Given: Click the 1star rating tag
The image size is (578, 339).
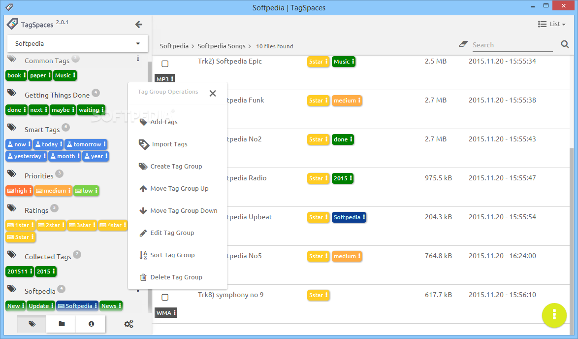Looking at the screenshot, I should [x=20, y=225].
